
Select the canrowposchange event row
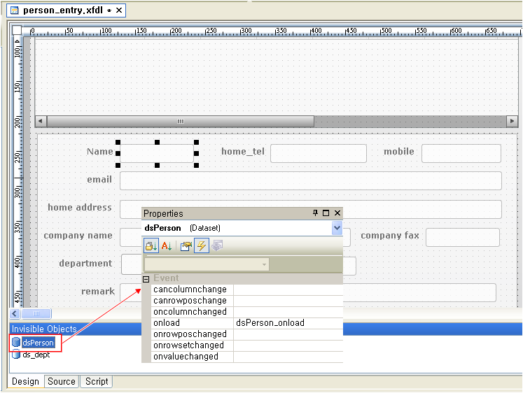247,301
